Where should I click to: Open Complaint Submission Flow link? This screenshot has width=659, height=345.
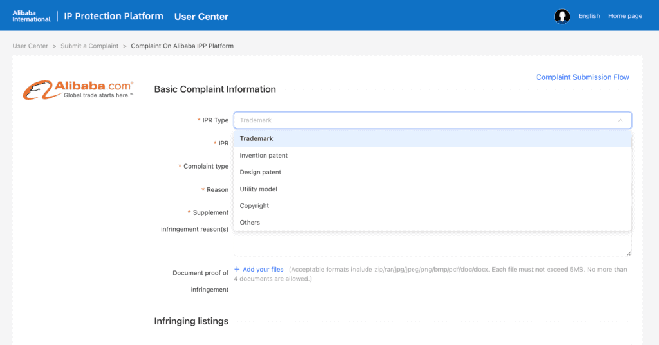[582, 77]
